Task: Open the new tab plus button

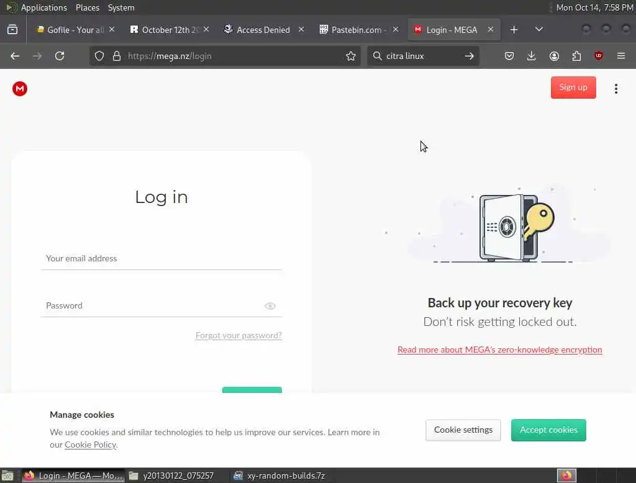Action: click(514, 30)
